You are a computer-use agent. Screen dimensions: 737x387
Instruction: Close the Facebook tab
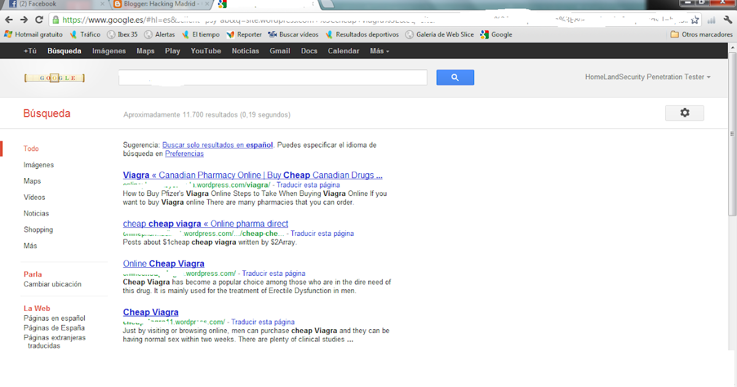tap(101, 4)
